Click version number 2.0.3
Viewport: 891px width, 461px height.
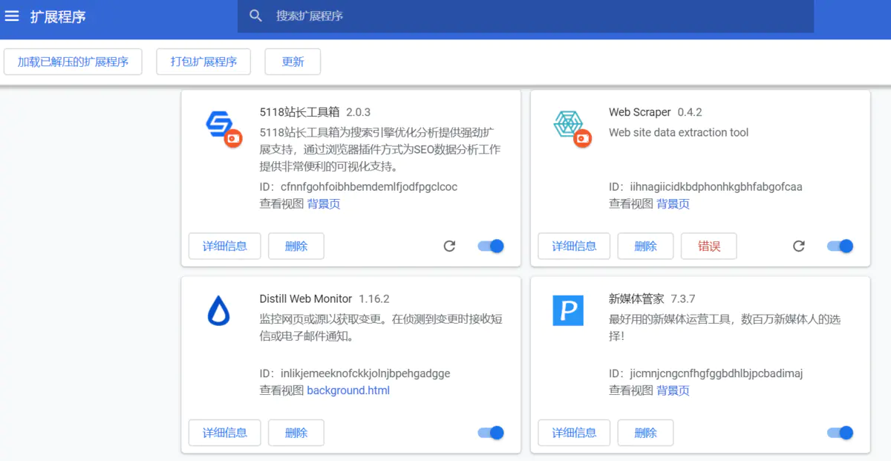[x=358, y=112]
